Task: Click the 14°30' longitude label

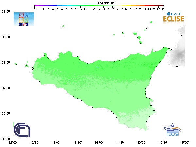Action: click(x=120, y=143)
